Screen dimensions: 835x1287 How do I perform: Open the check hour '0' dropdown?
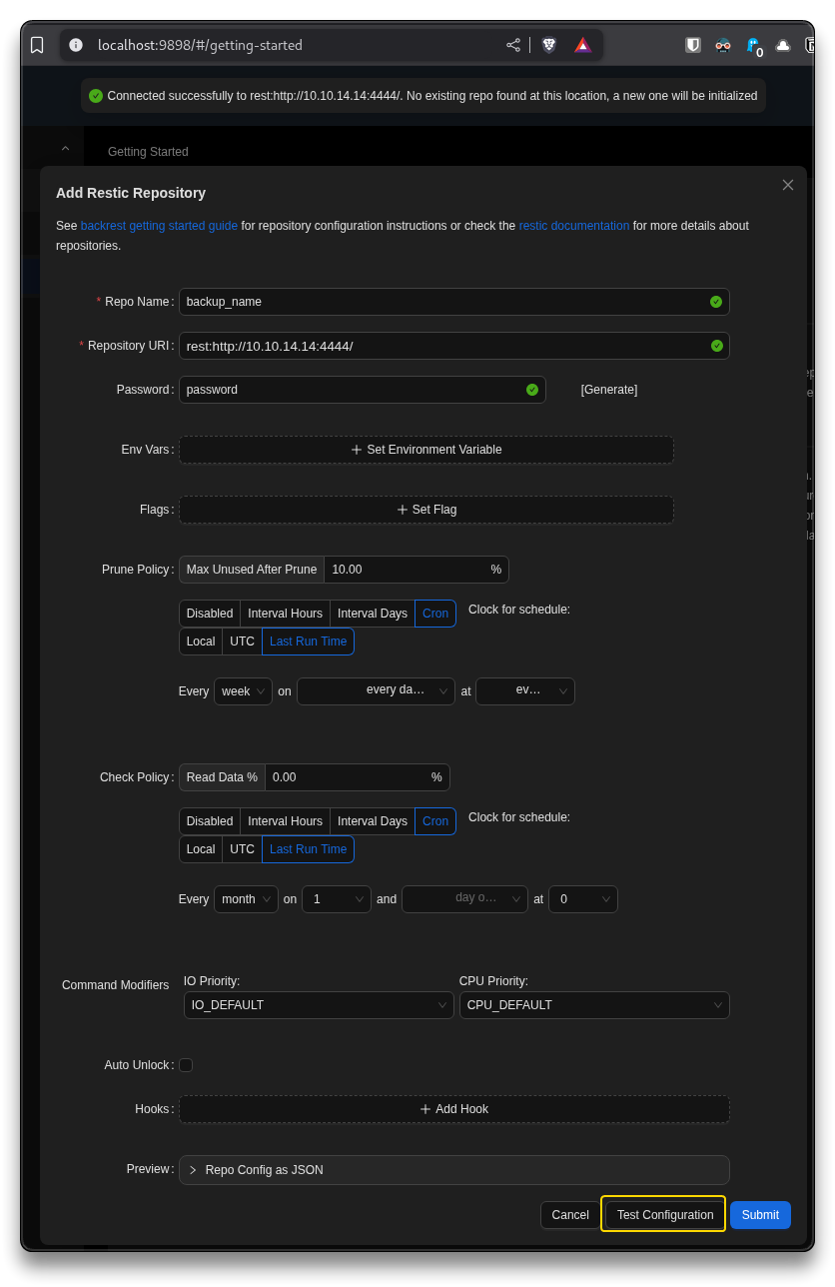pyautogui.click(x=583, y=899)
